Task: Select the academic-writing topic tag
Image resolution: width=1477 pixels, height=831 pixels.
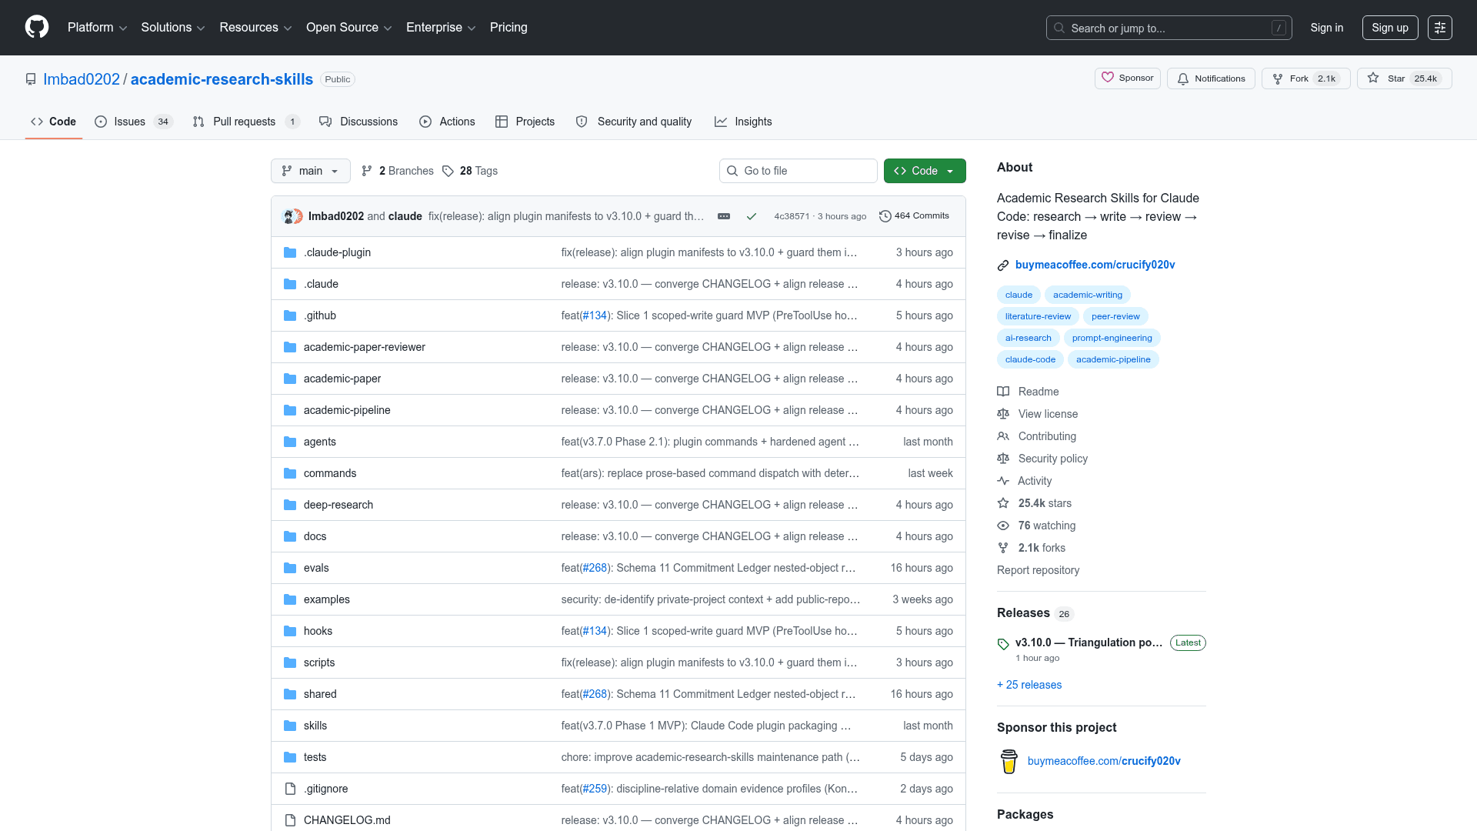Action: pyautogui.click(x=1088, y=295)
